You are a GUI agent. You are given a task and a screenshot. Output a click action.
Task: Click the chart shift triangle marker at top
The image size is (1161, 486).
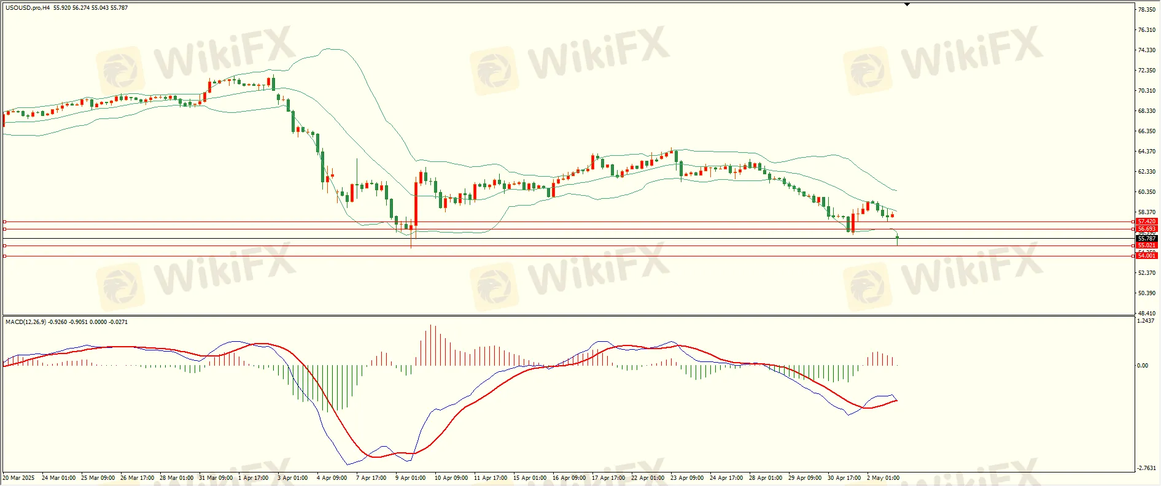pos(907,4)
